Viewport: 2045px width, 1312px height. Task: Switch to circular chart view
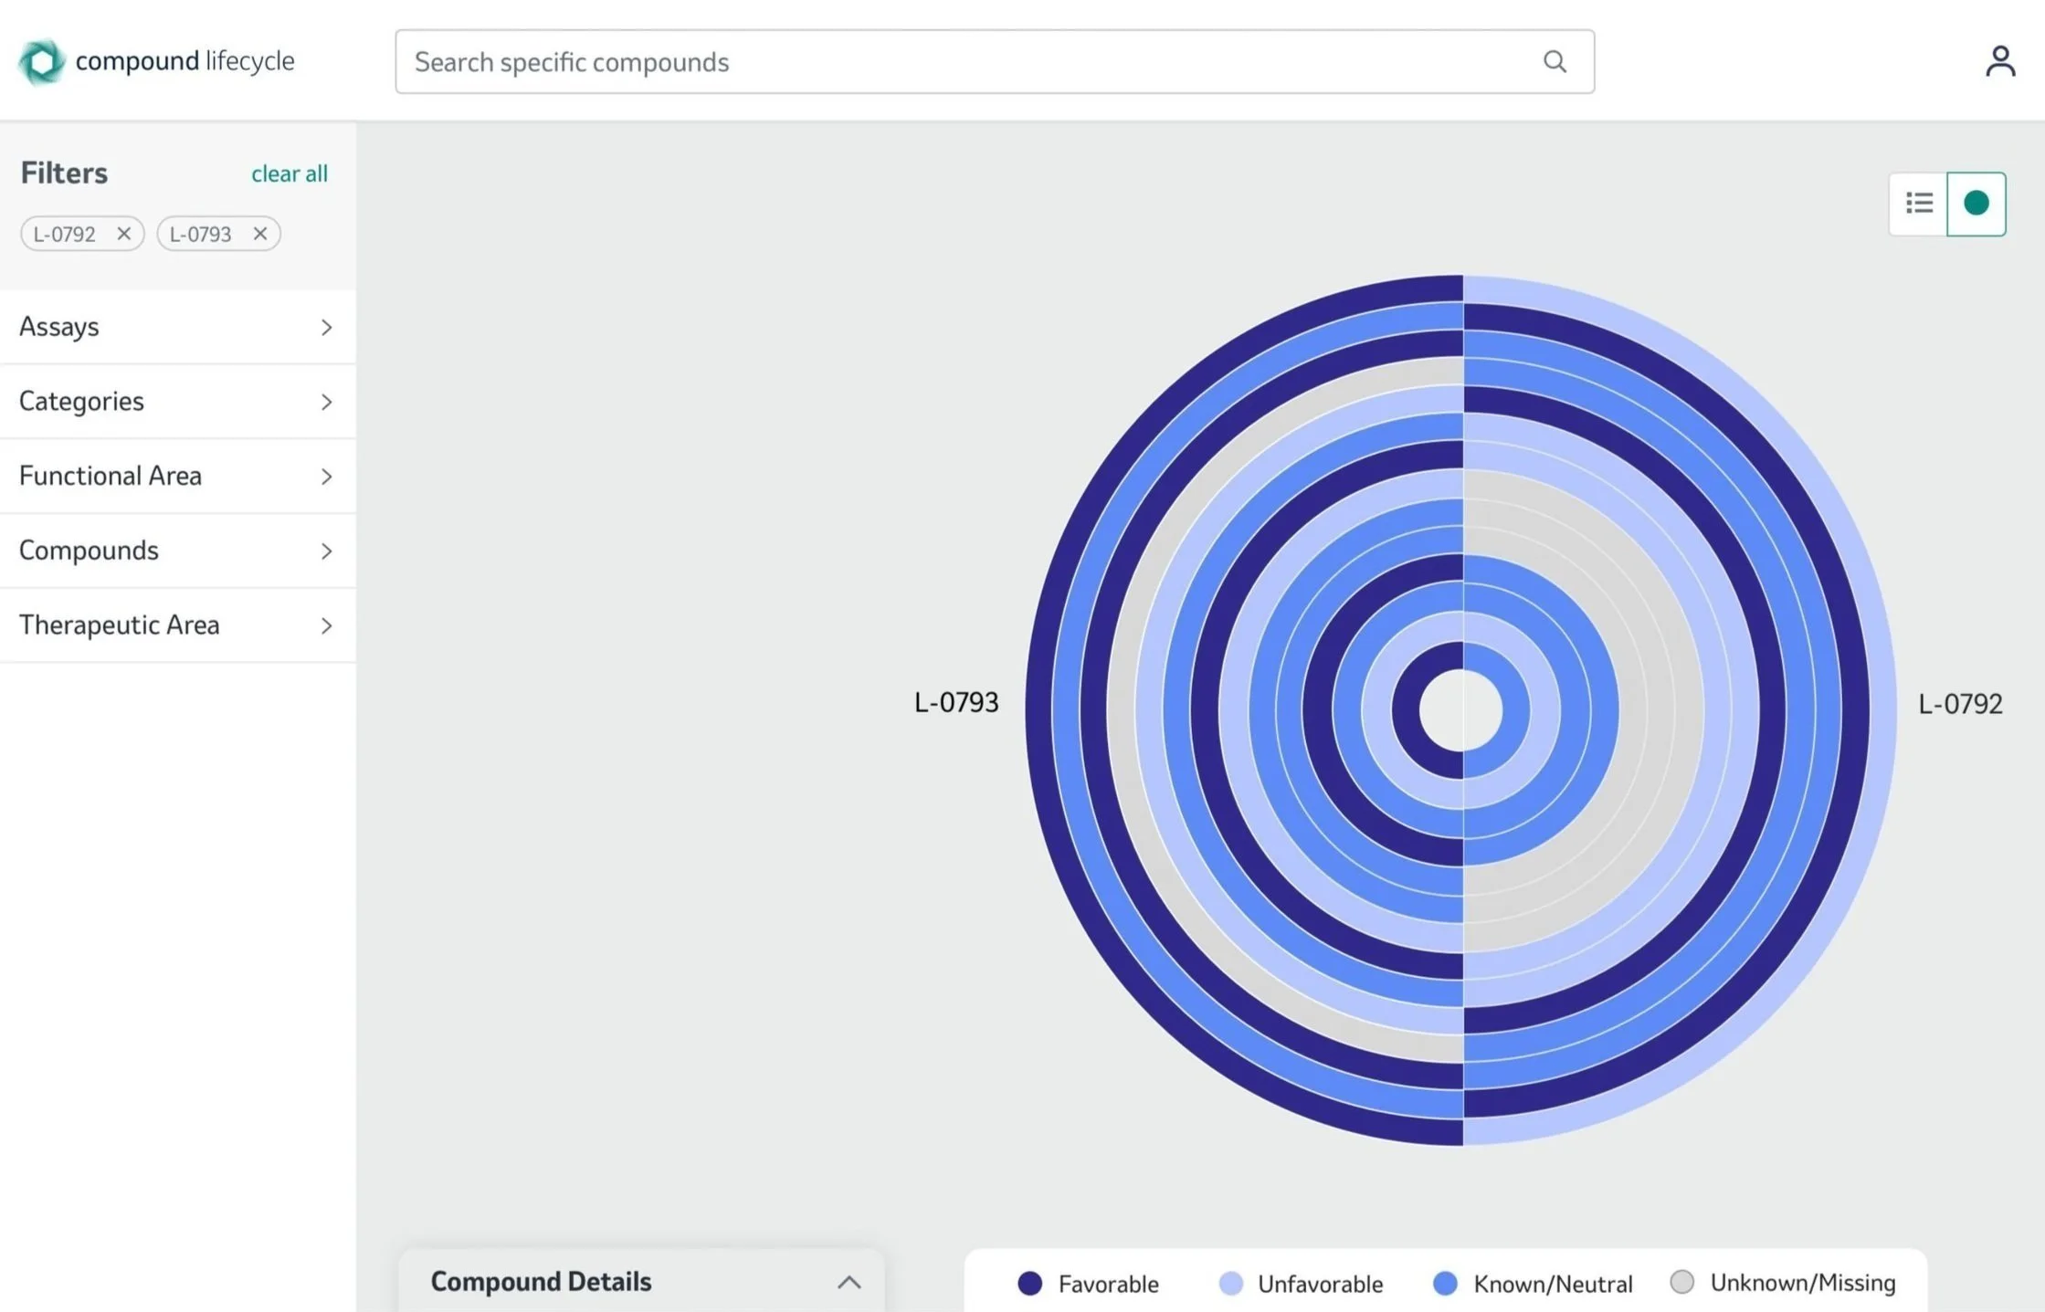[x=1976, y=204]
